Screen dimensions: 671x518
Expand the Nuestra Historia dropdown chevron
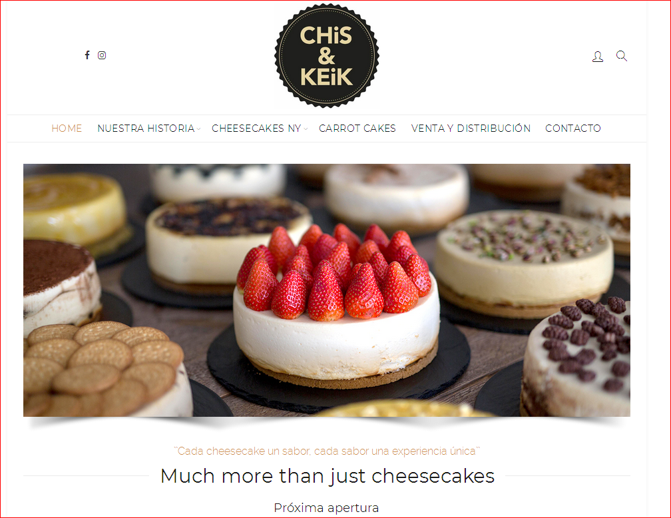pos(198,129)
